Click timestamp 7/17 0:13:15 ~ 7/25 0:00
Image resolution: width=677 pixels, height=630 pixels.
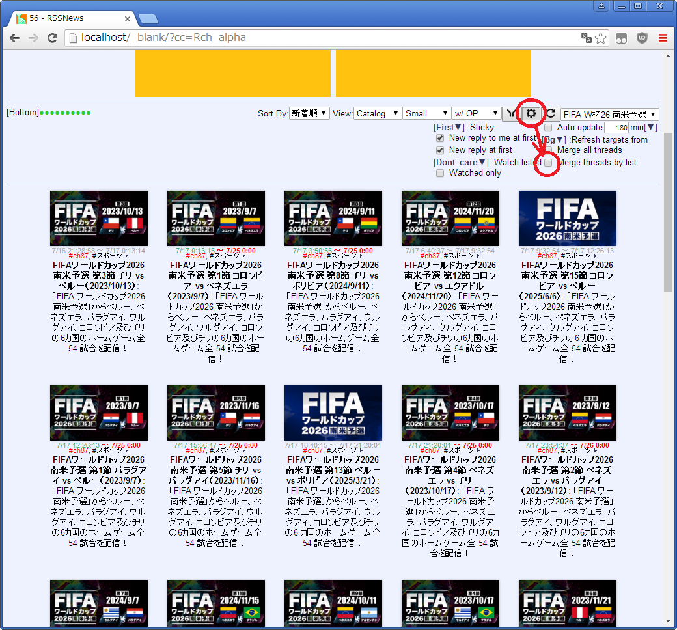[215, 251]
